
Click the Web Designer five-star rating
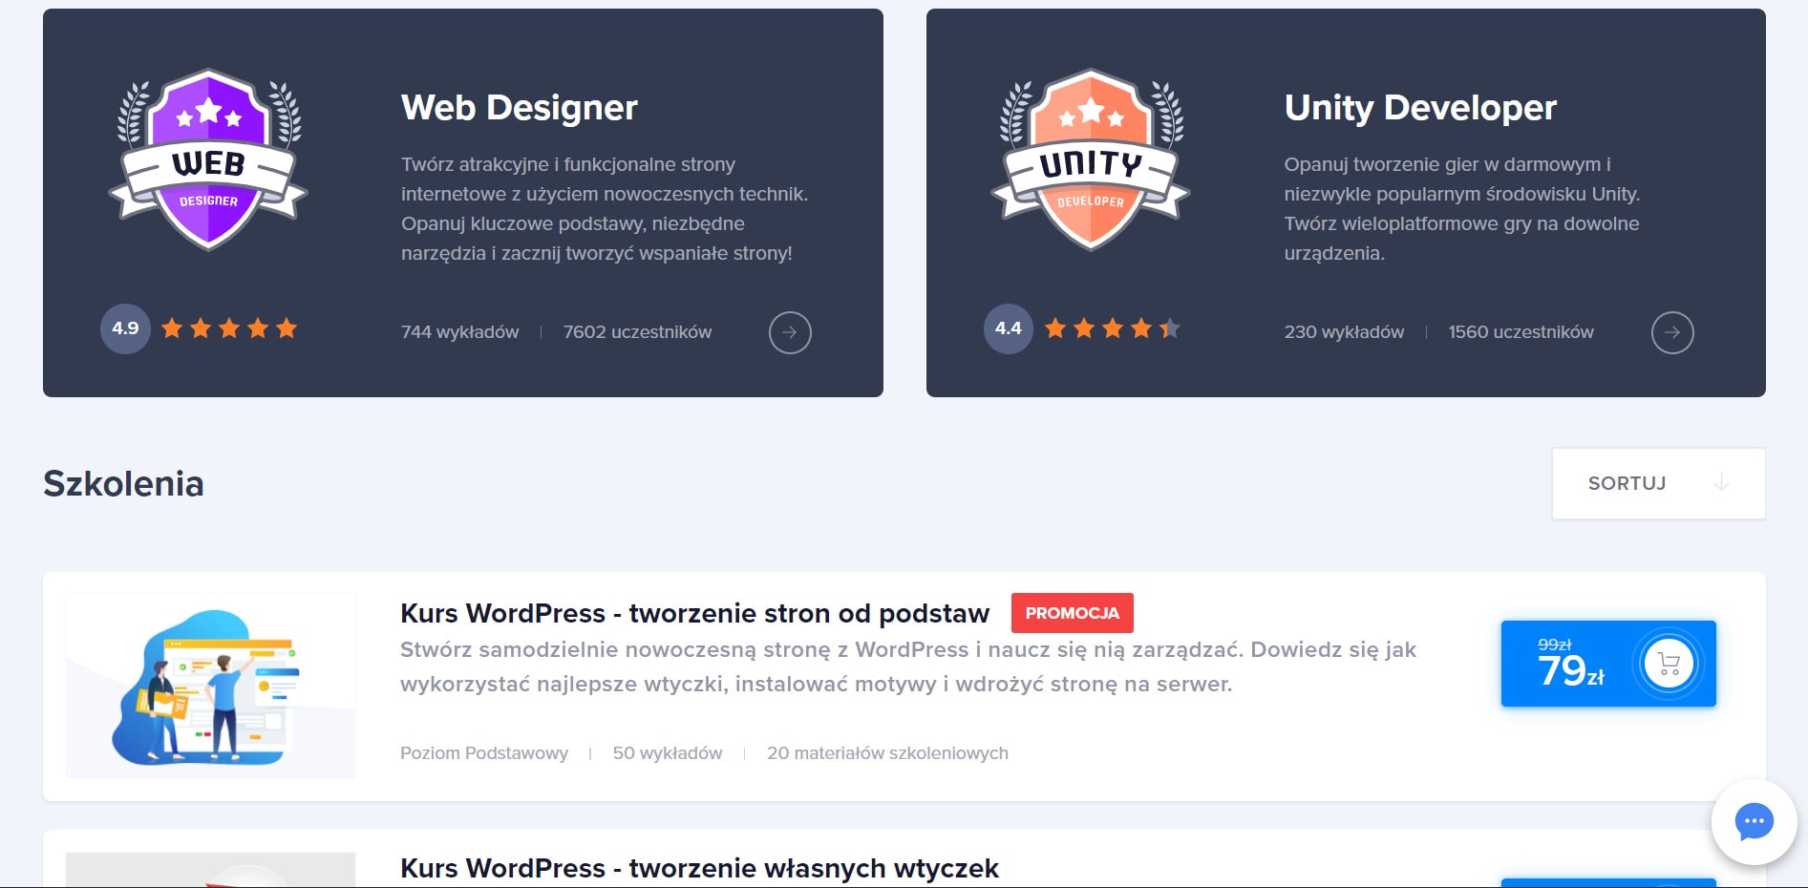coord(229,328)
